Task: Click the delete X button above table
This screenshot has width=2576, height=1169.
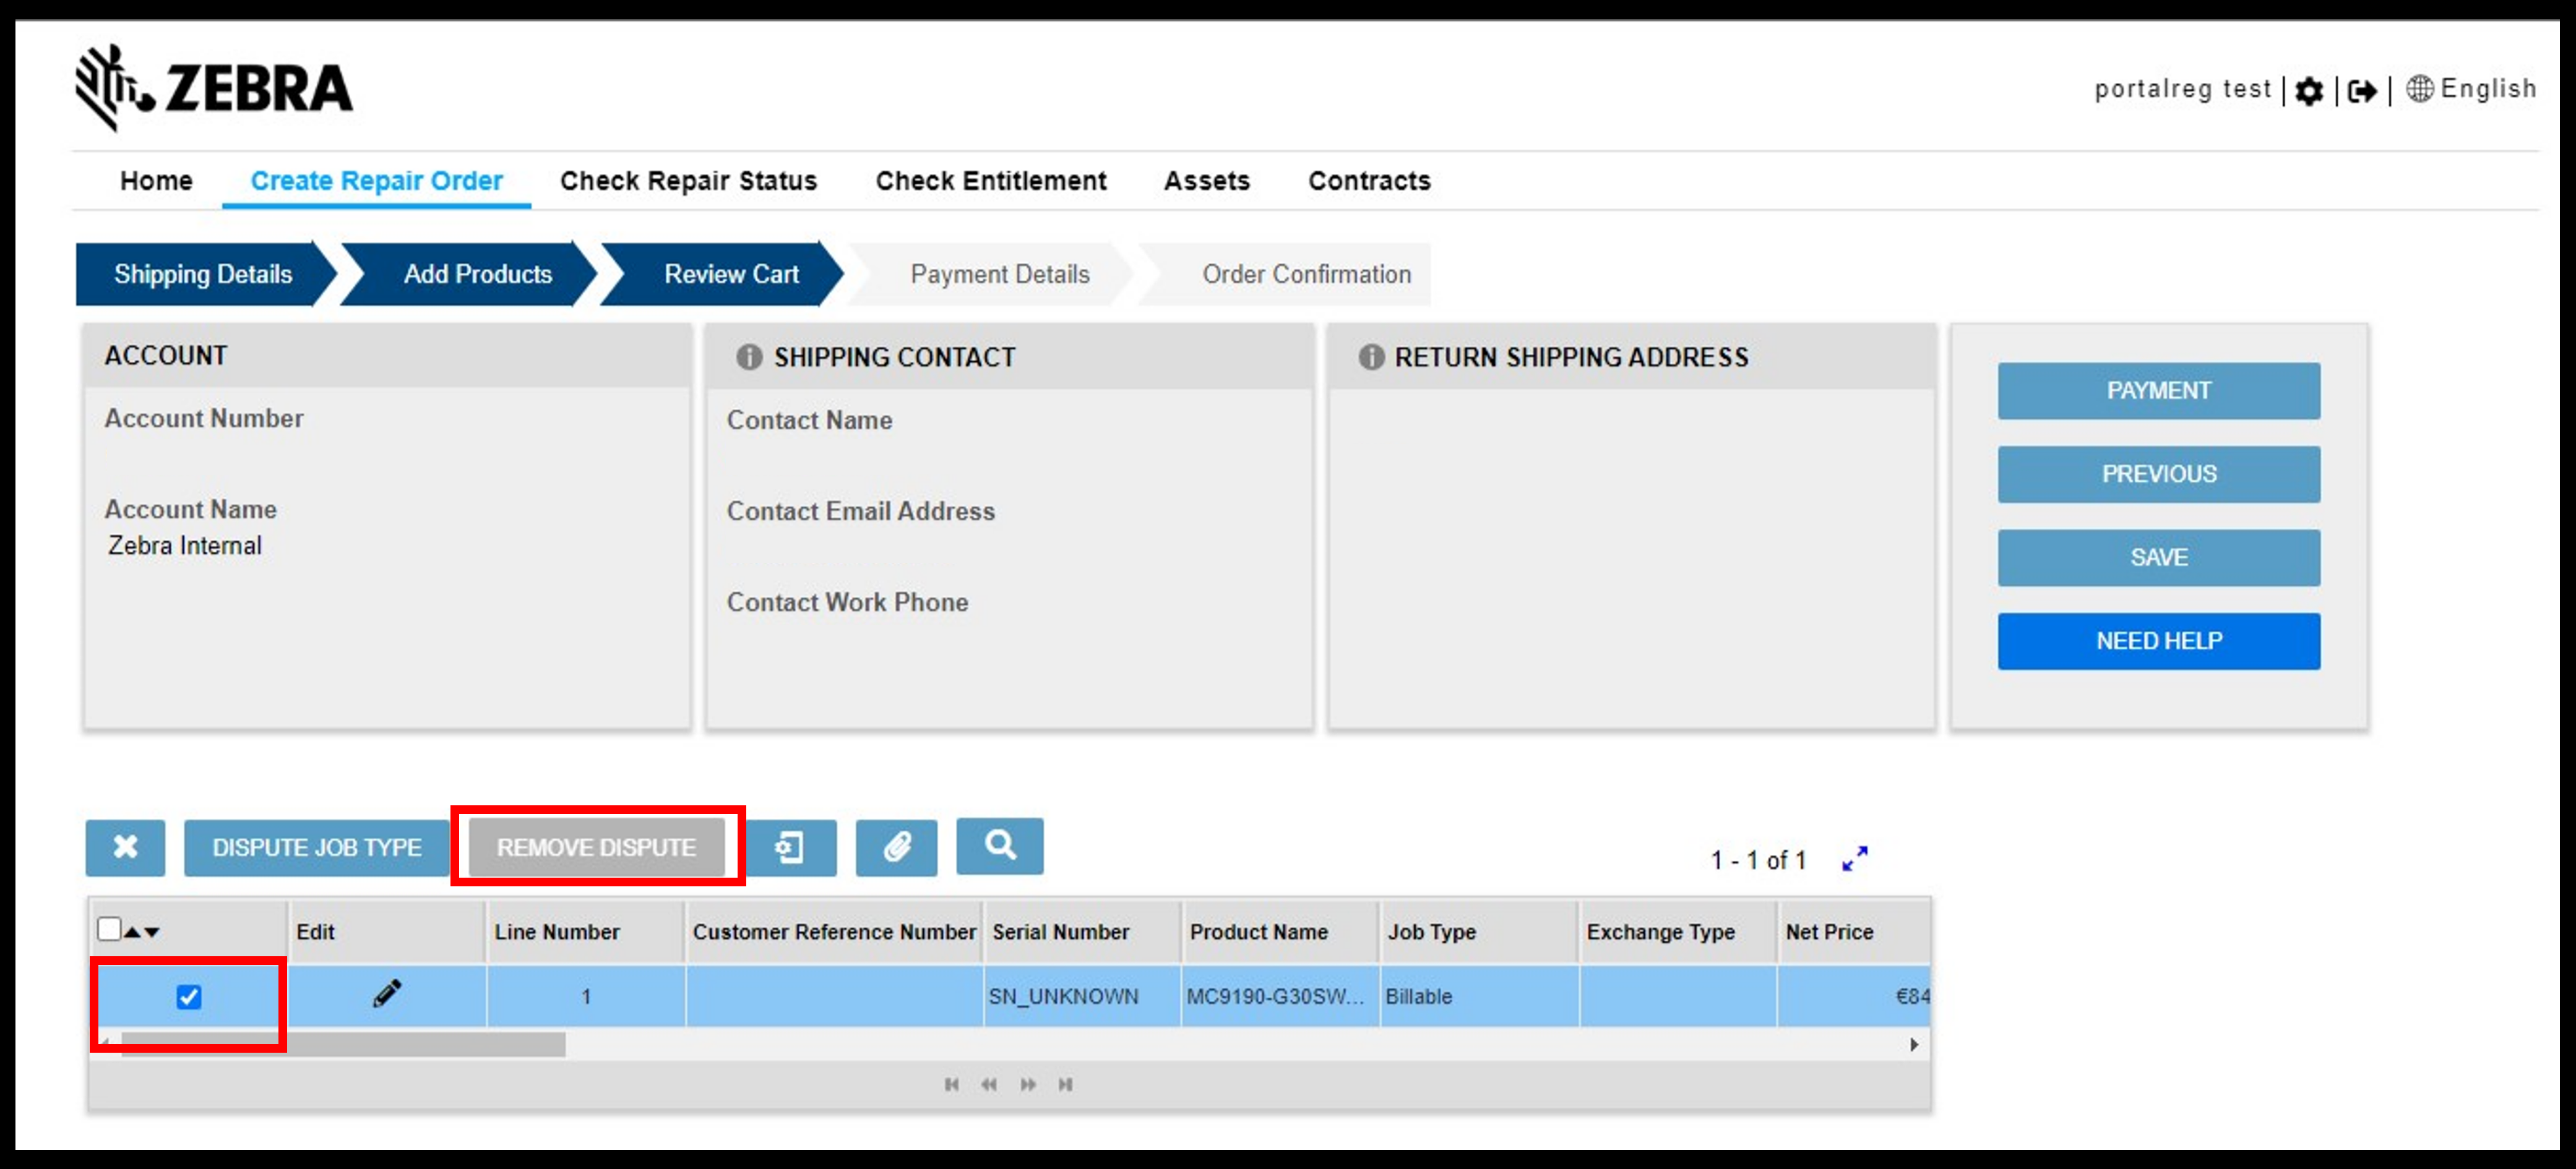Action: [125, 847]
